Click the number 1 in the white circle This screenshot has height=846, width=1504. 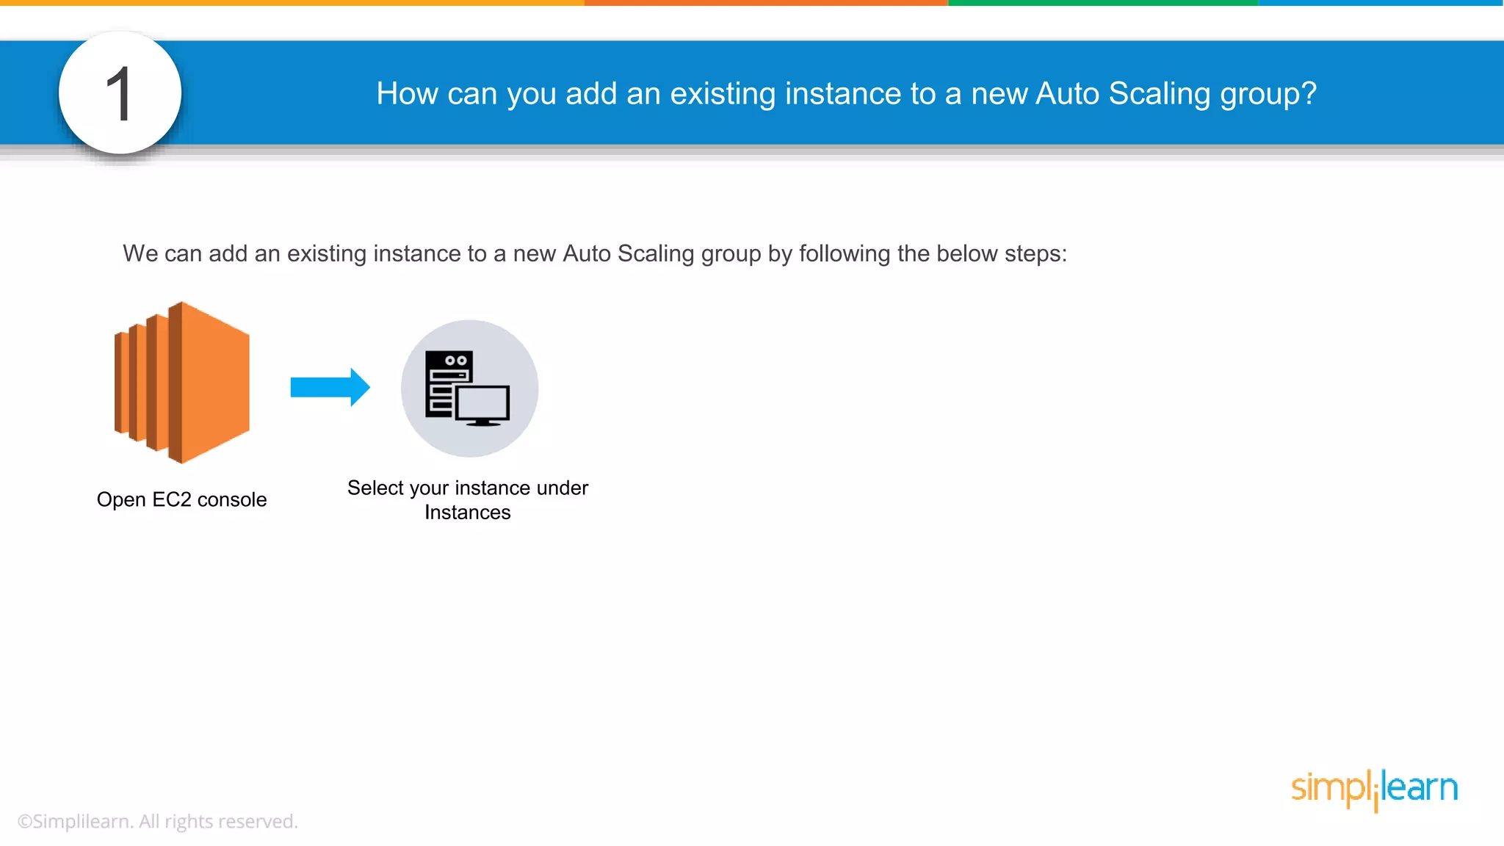pyautogui.click(x=120, y=93)
